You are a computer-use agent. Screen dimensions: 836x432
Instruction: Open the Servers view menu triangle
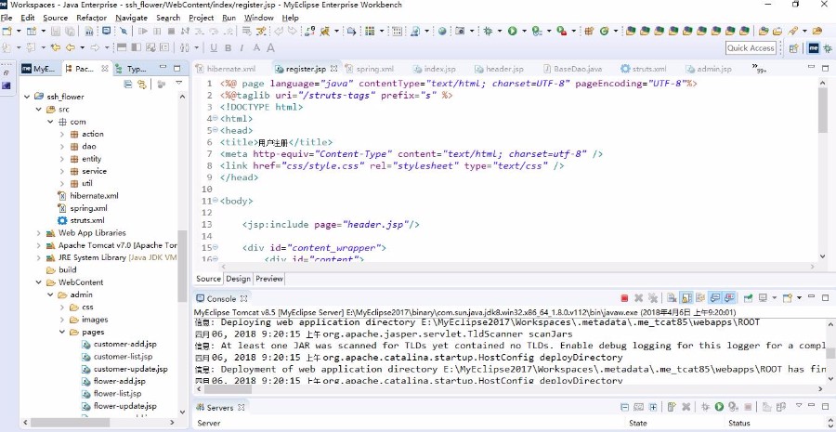tap(799, 405)
